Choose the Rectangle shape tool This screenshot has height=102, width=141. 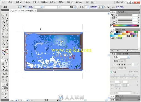click(7, 24)
